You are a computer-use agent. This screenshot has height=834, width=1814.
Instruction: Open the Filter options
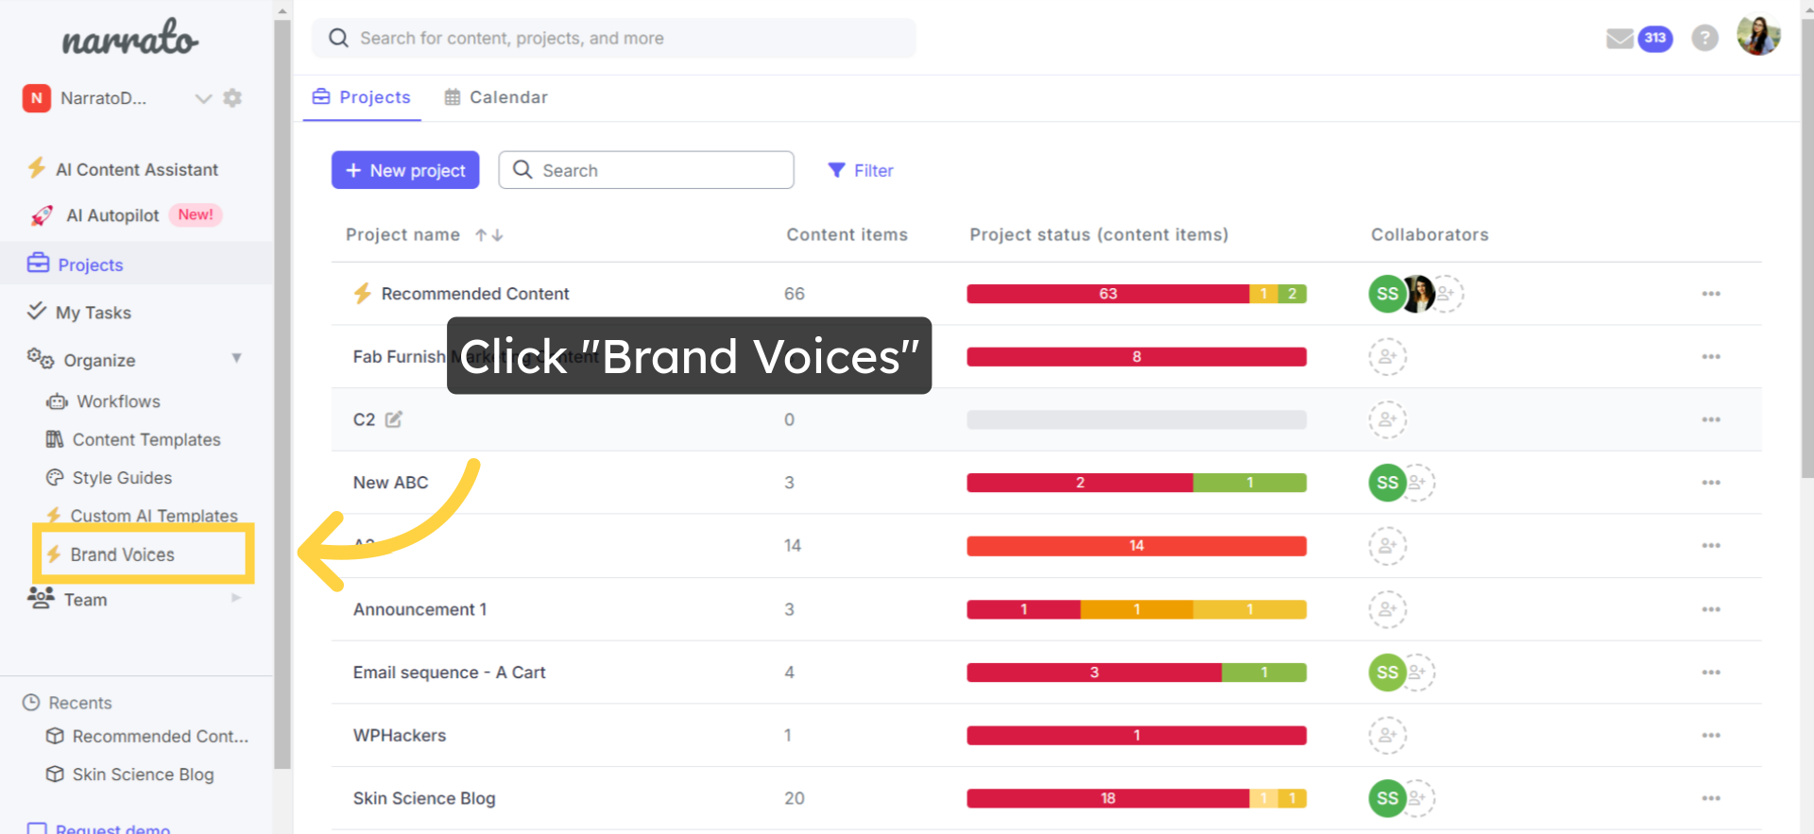pos(861,170)
